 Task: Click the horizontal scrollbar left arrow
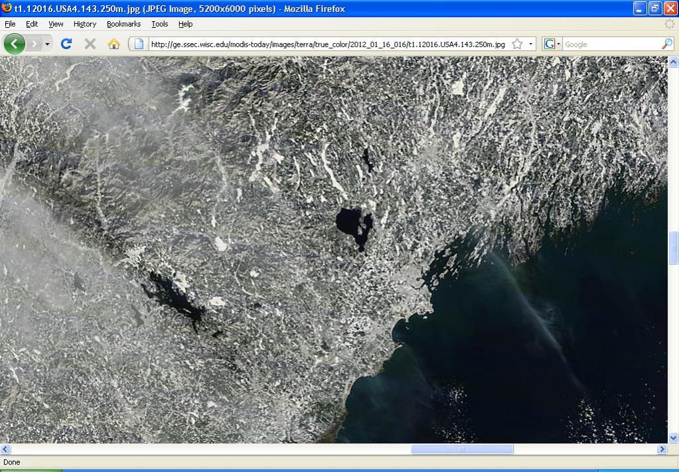click(x=5, y=449)
